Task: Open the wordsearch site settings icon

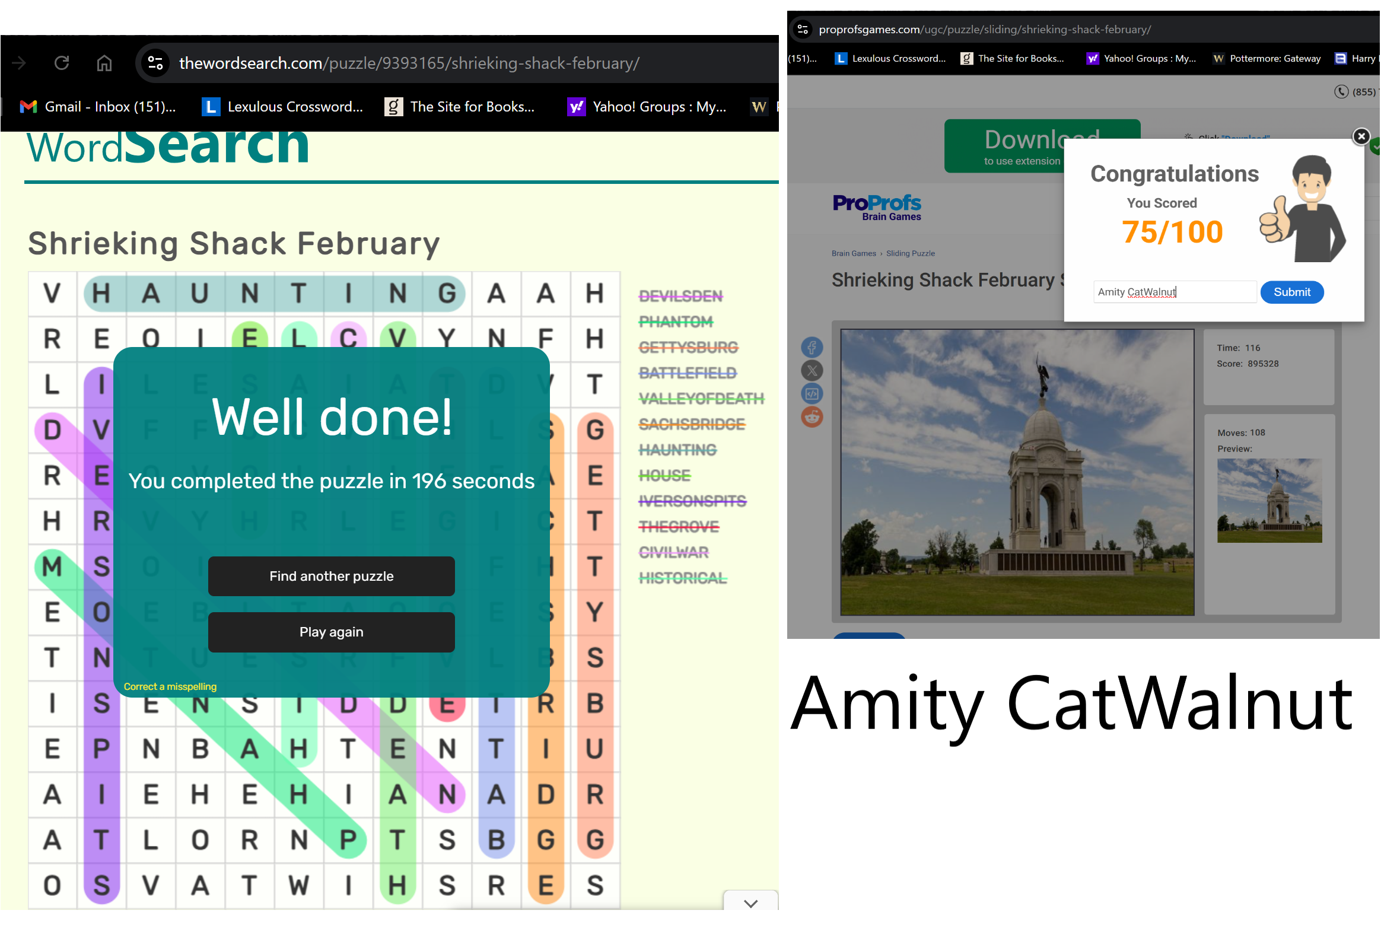Action: pos(155,63)
